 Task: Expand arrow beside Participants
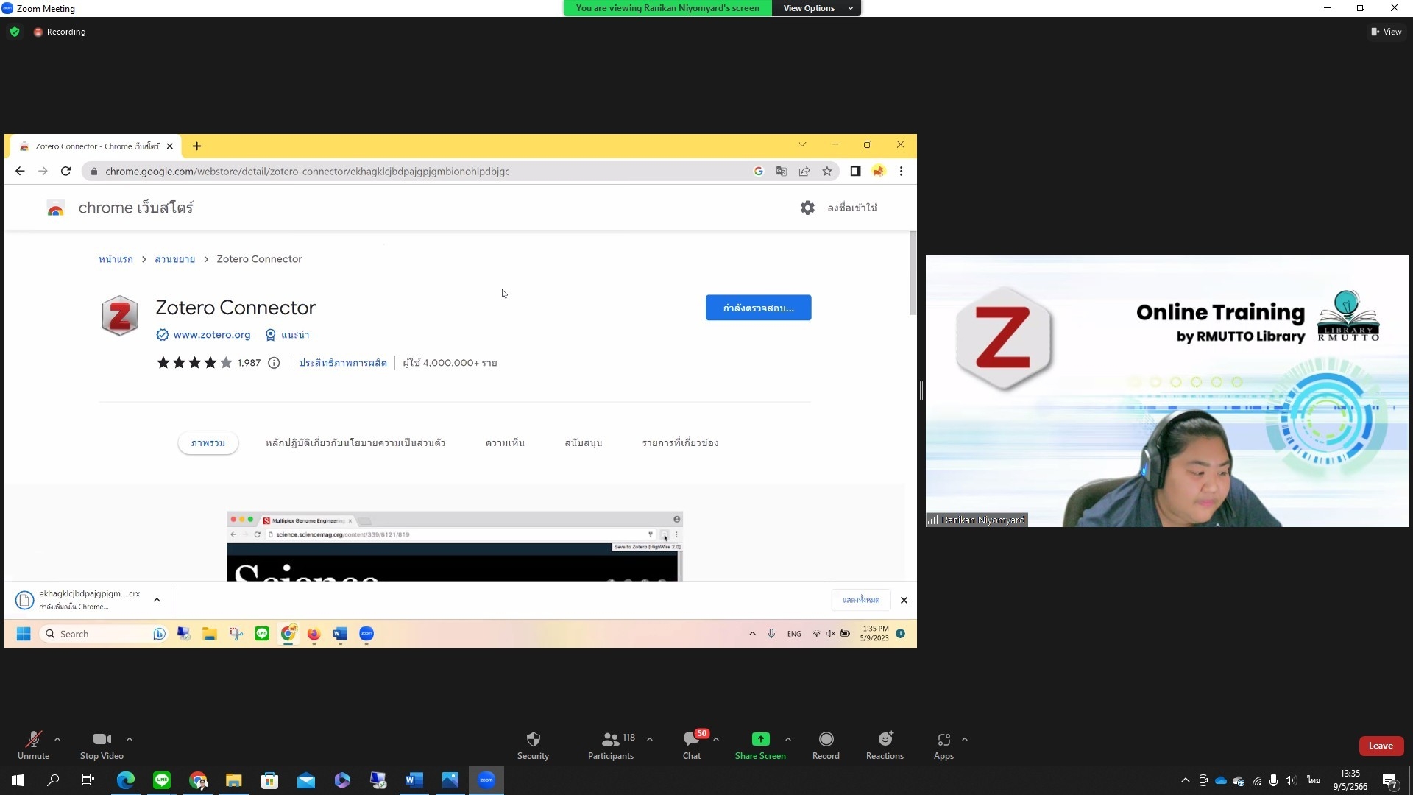[650, 739]
